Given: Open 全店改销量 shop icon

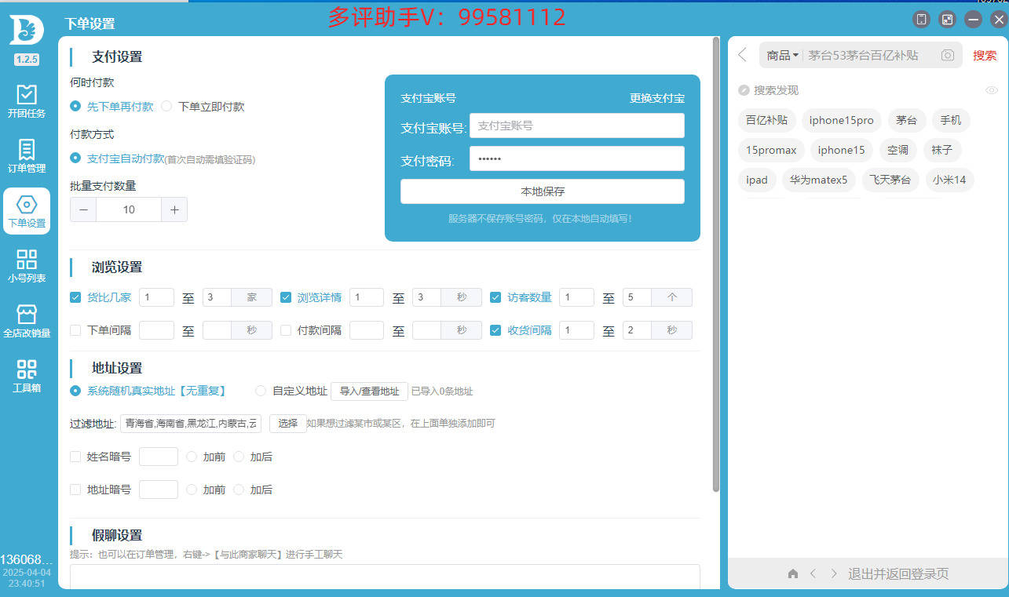Looking at the screenshot, I should point(27,320).
